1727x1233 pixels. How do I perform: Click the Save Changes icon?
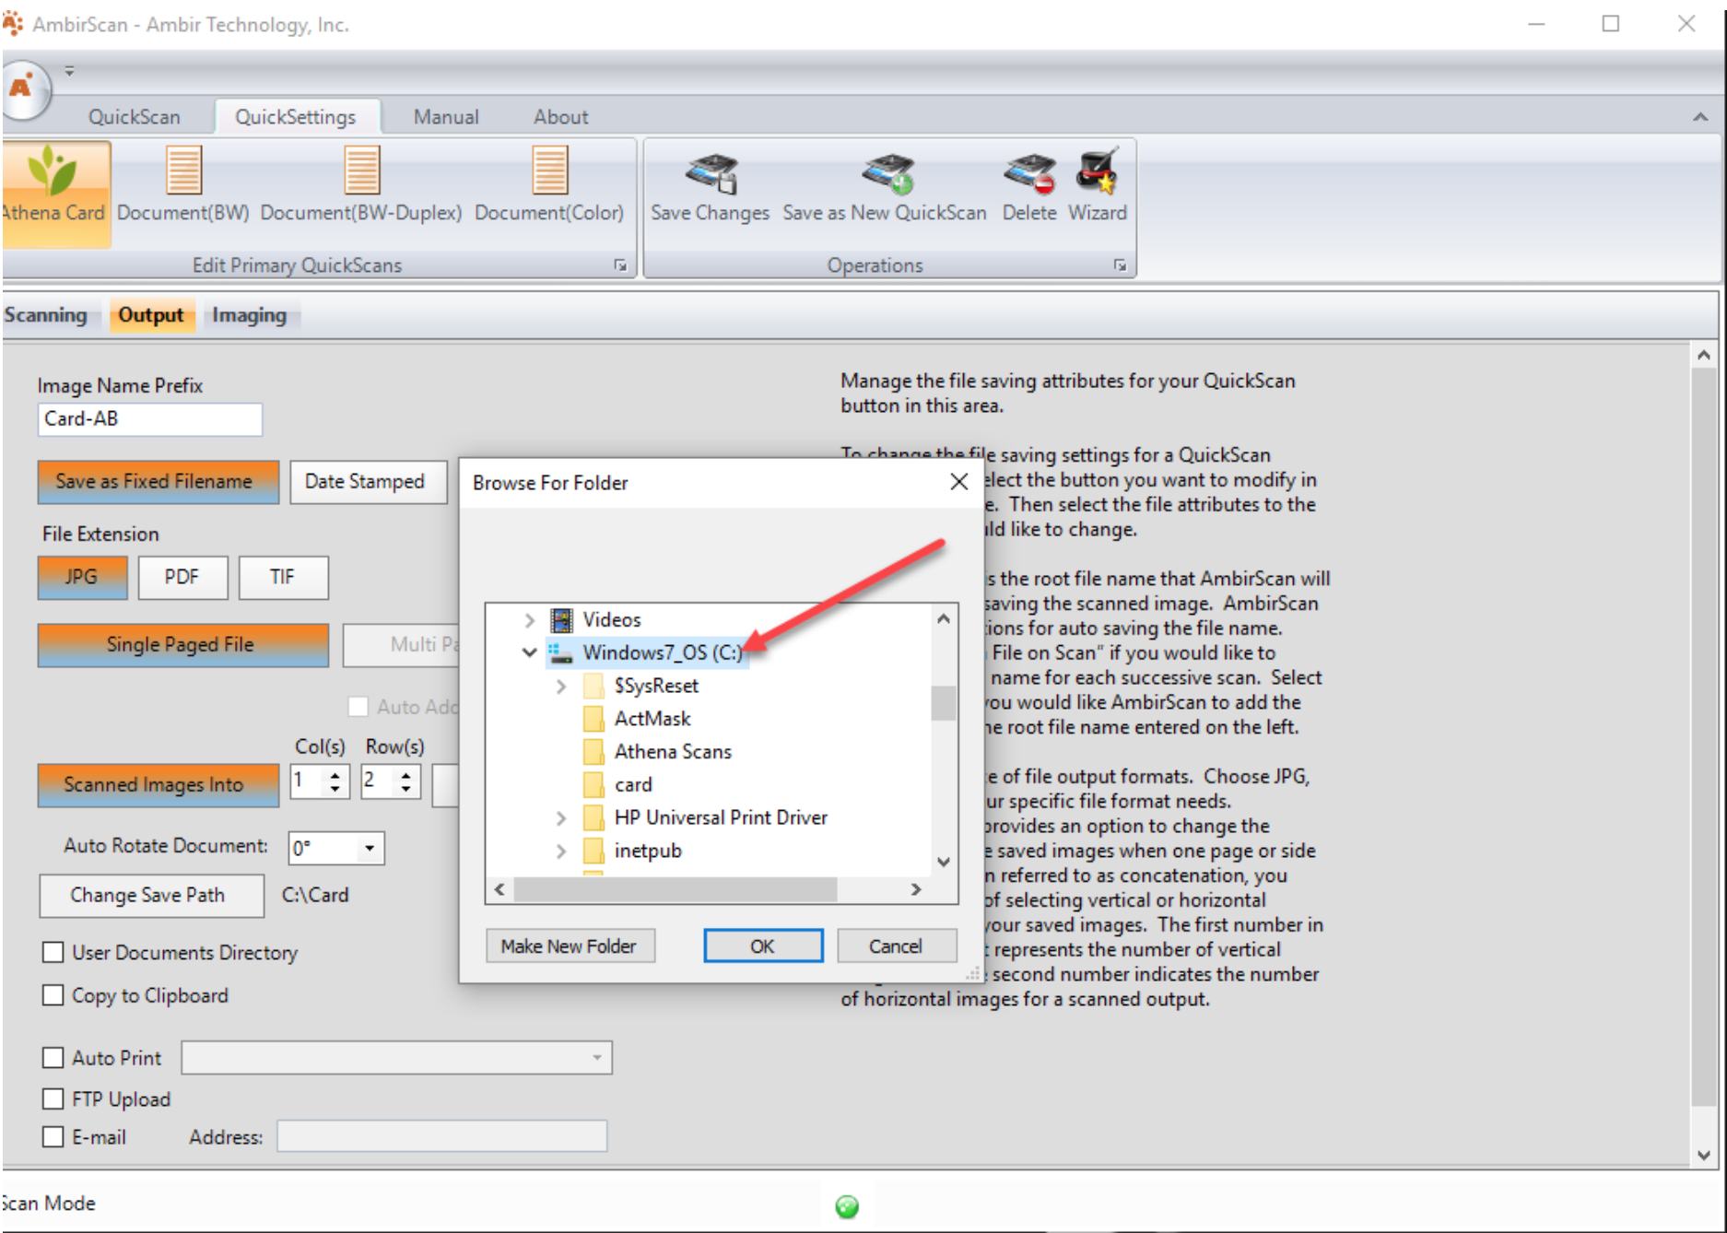[x=711, y=174]
